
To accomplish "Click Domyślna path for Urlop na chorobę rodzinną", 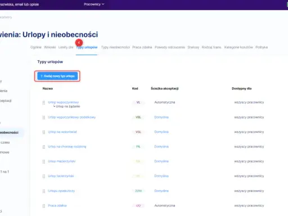I will pyautogui.click(x=161, y=146).
